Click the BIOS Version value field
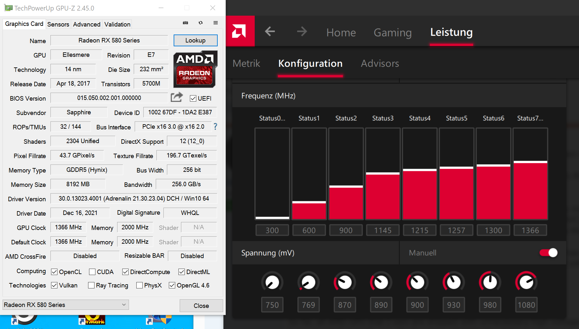Viewport: 579px width, 329px height. 109,98
